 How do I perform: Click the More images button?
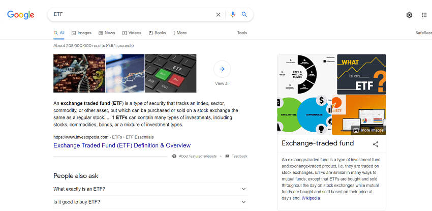tap(368, 130)
